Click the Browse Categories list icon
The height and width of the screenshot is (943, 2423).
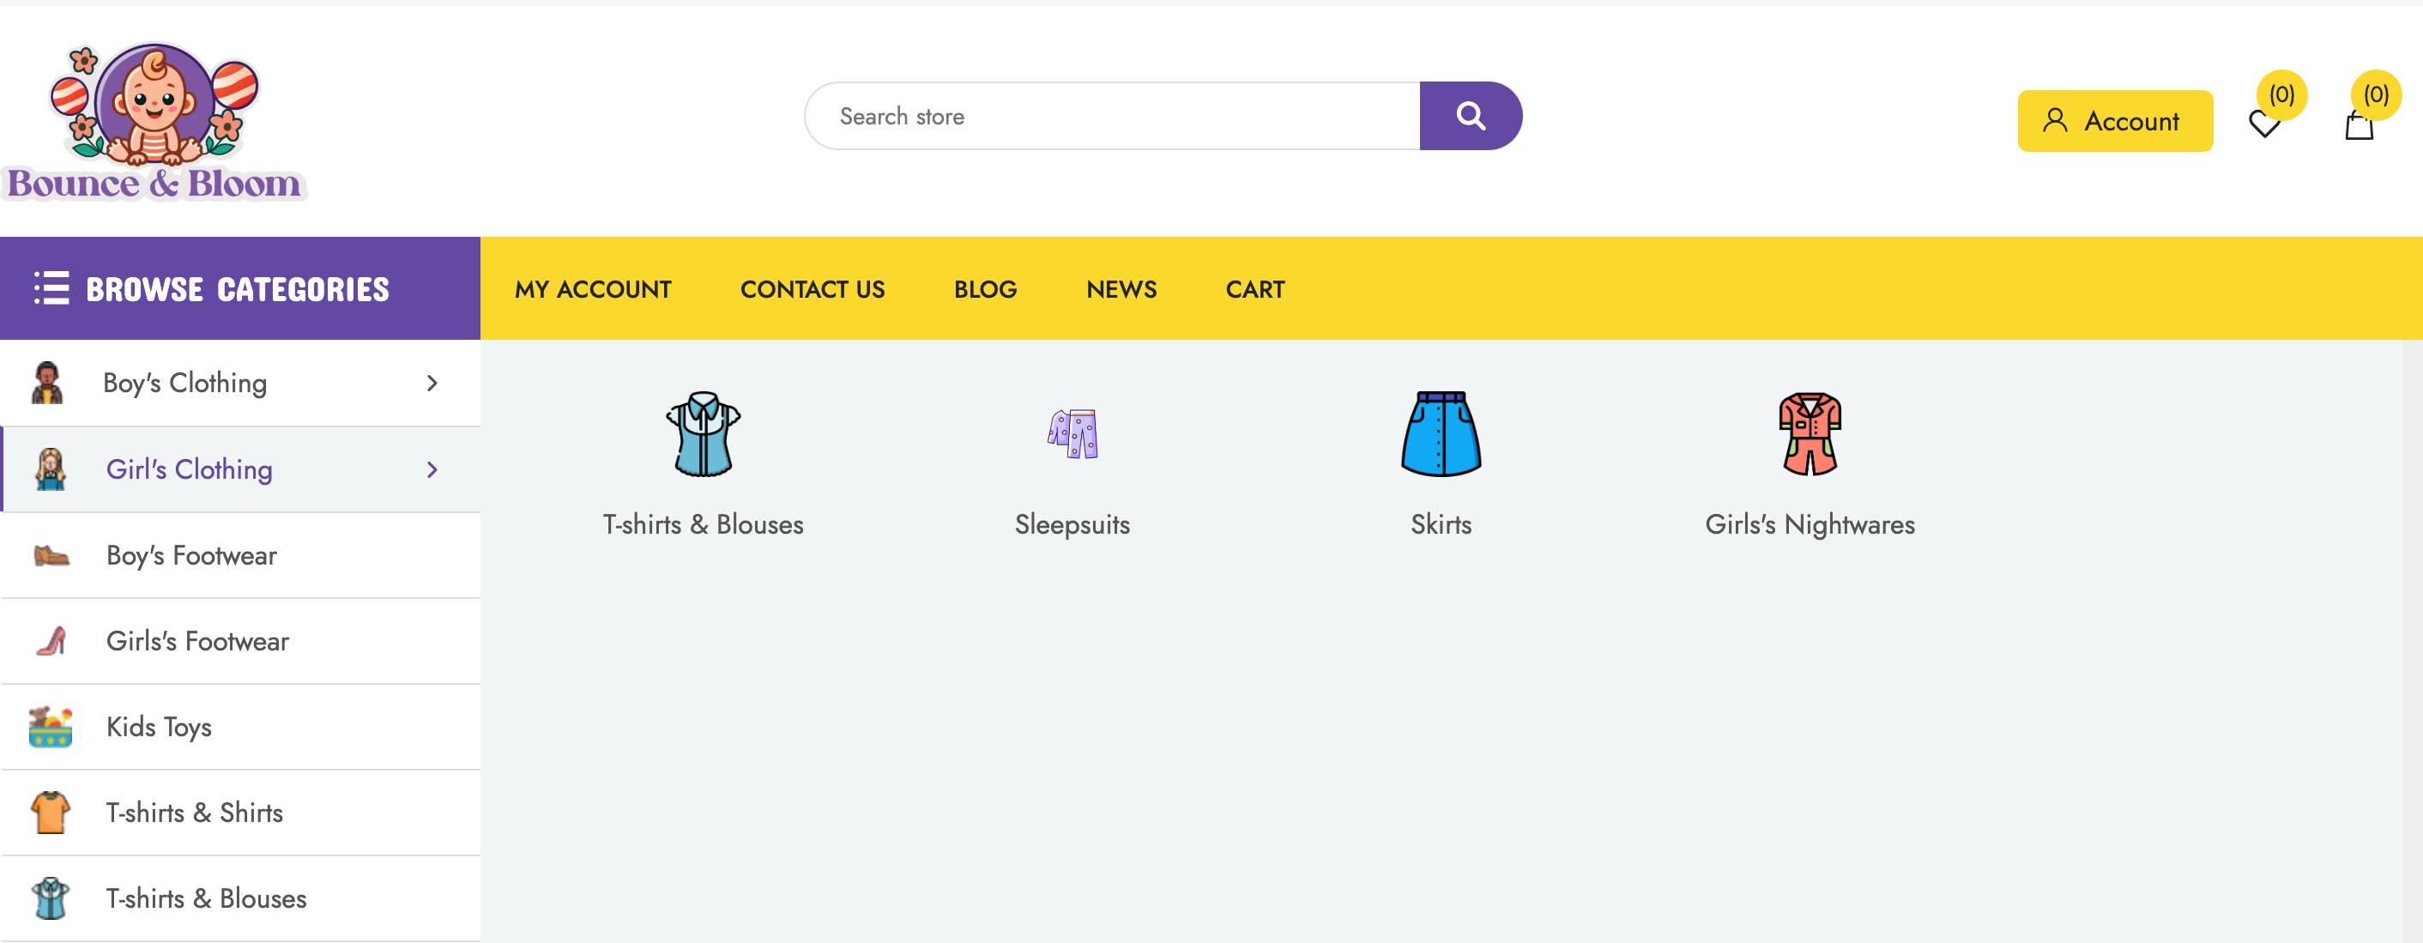tap(51, 288)
